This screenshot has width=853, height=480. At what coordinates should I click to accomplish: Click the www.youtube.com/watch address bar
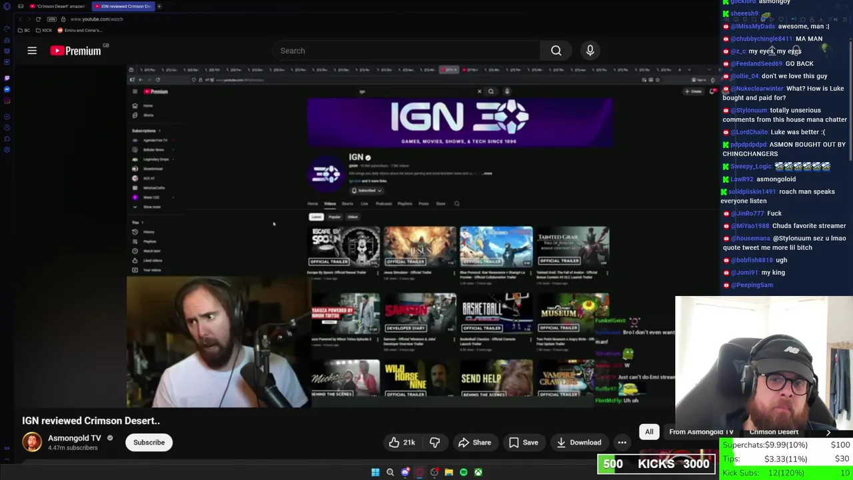(97, 19)
